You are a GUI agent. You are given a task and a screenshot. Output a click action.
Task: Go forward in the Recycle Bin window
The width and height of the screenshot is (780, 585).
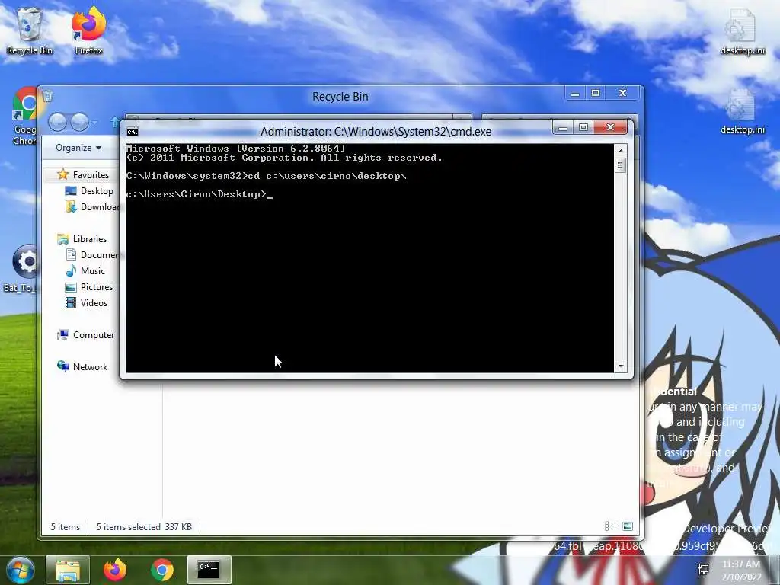tap(79, 122)
